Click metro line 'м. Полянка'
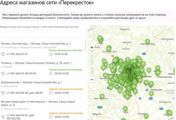 [6, 67]
